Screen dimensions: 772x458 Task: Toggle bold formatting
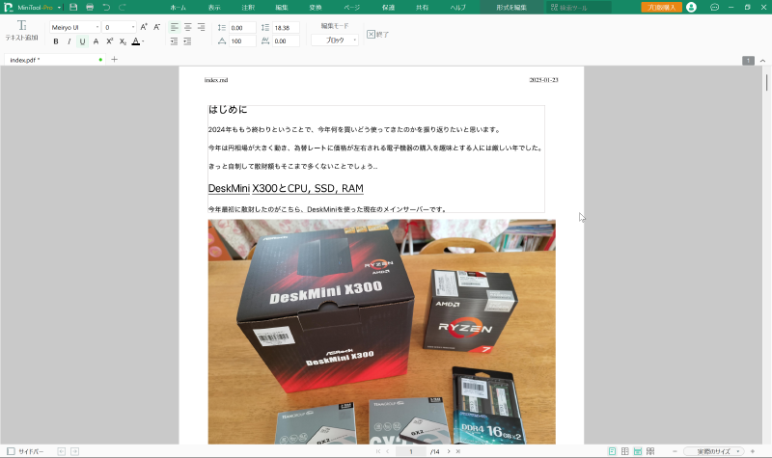click(55, 41)
